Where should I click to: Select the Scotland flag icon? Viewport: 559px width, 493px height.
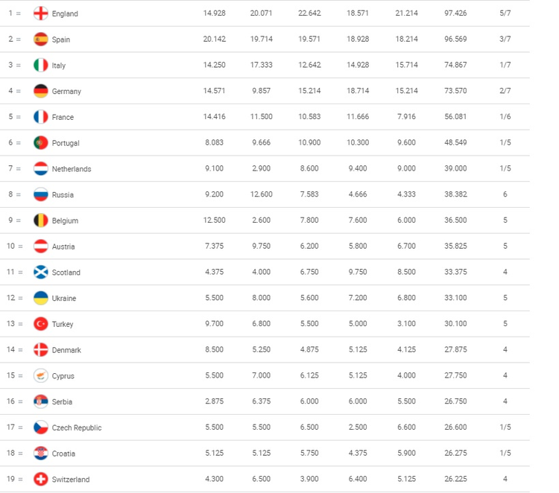coord(41,272)
